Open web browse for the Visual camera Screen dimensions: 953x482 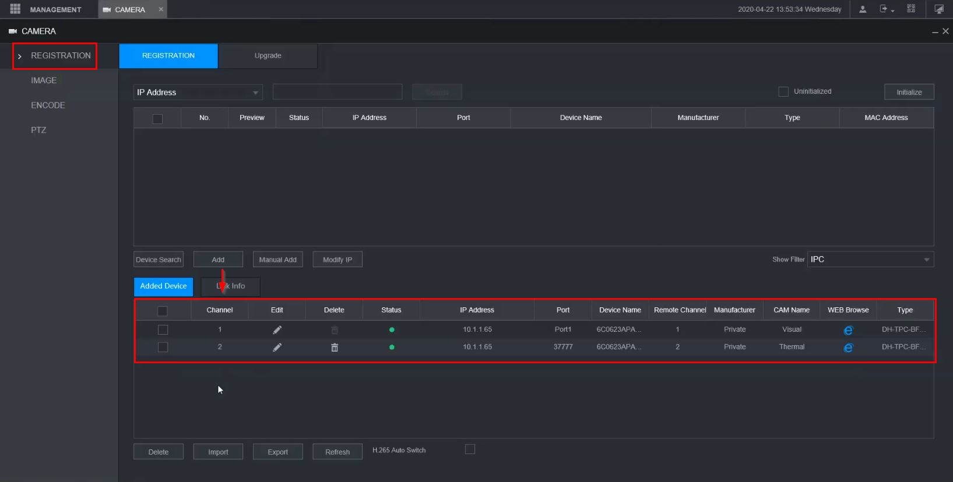848,330
